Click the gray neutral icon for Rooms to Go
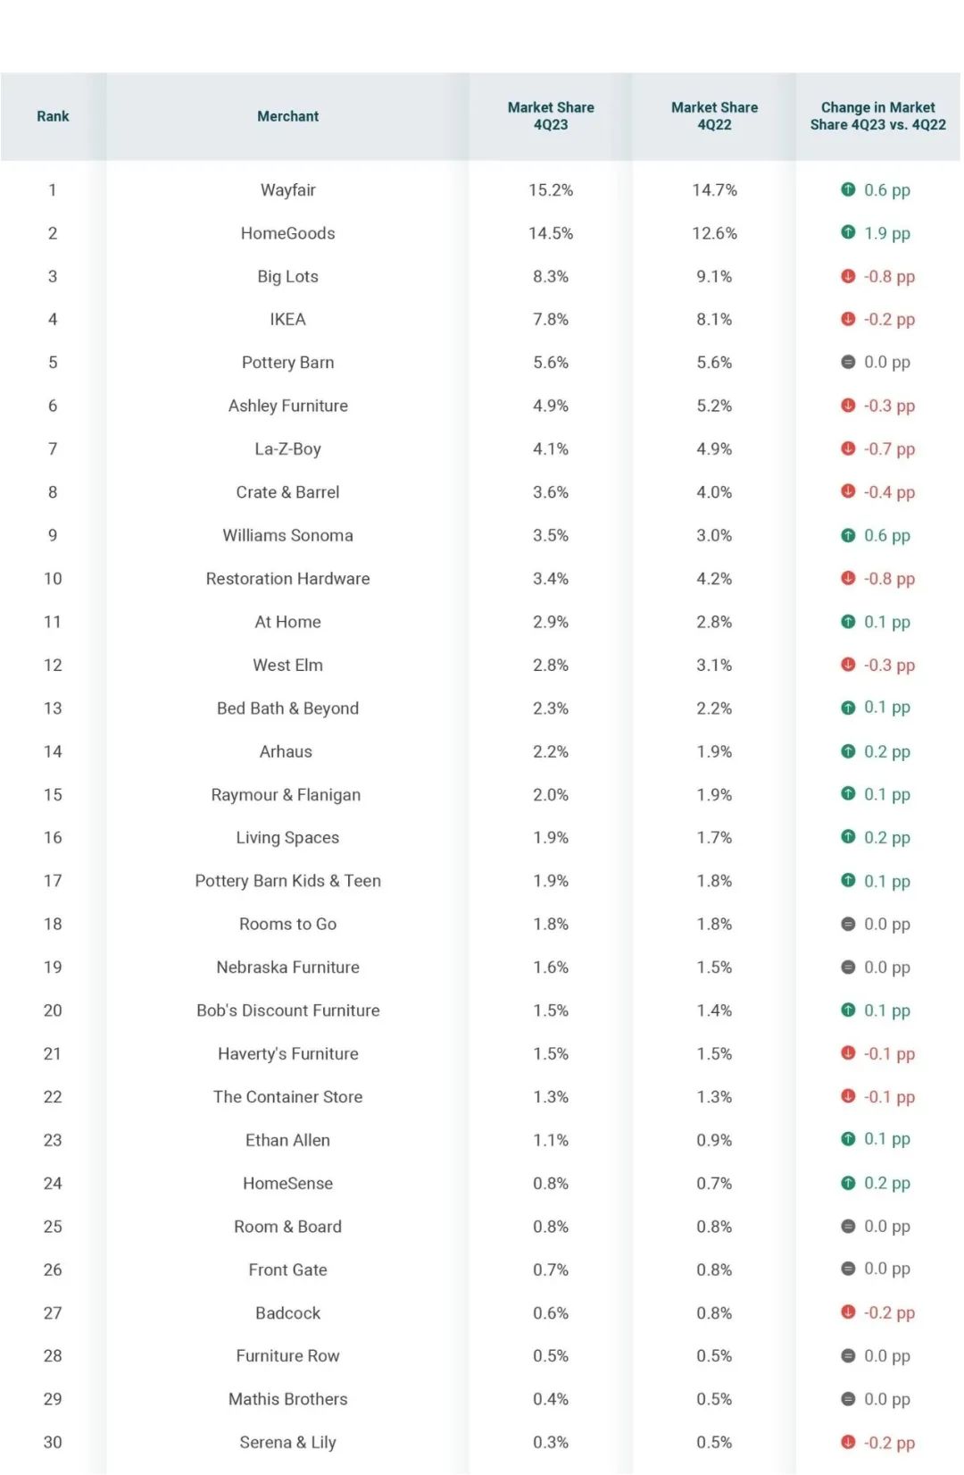This screenshot has width=964, height=1475. click(848, 924)
